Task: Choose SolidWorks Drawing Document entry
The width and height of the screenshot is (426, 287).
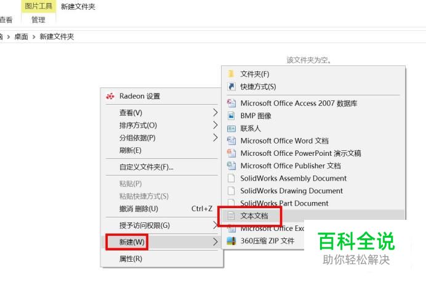Action: (x=313, y=191)
